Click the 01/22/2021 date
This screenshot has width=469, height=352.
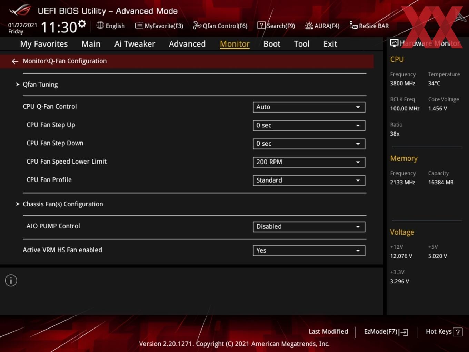click(22, 25)
